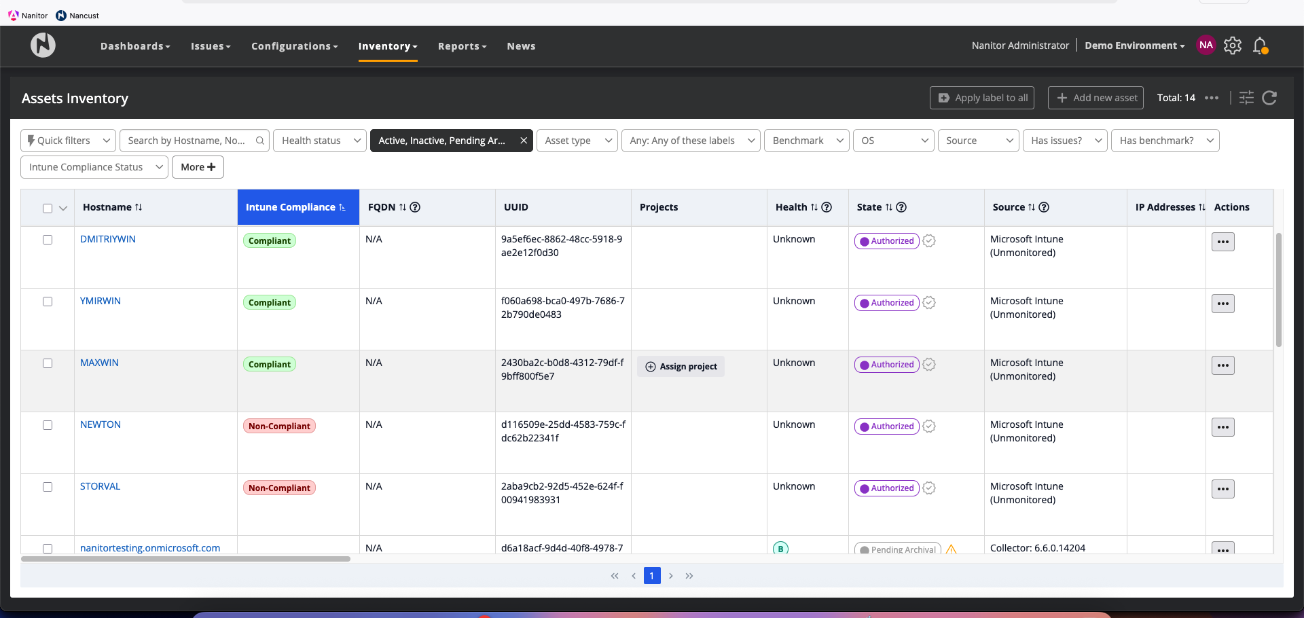Toggle the select-all header checkbox

coord(48,208)
